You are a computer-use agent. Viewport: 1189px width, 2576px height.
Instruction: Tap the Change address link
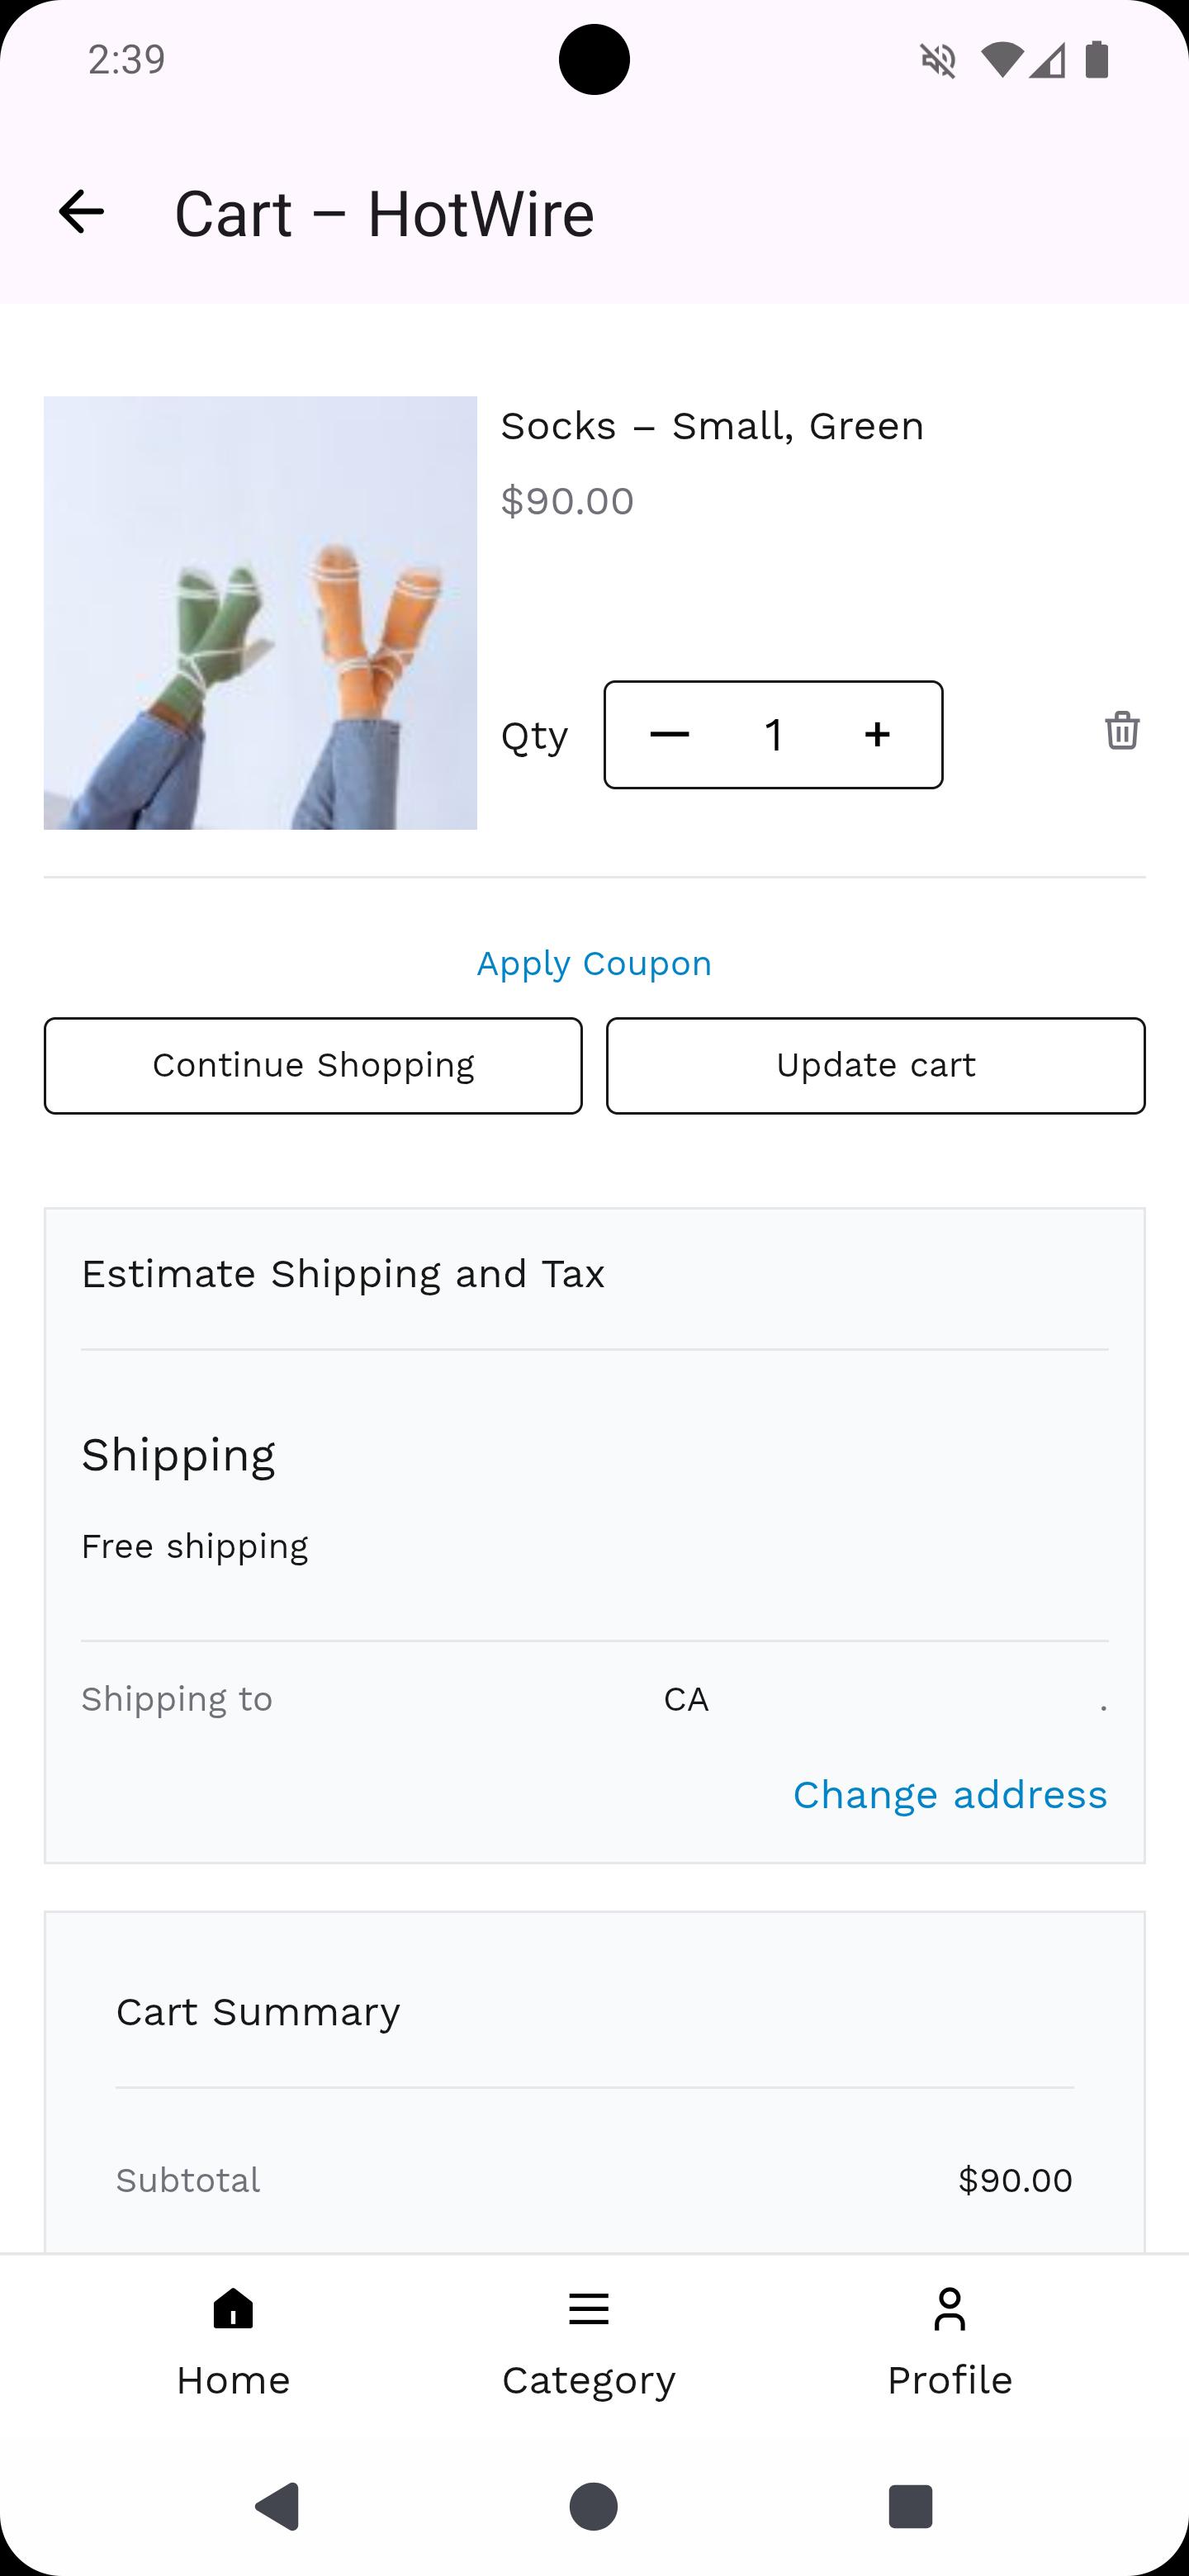pos(949,1794)
